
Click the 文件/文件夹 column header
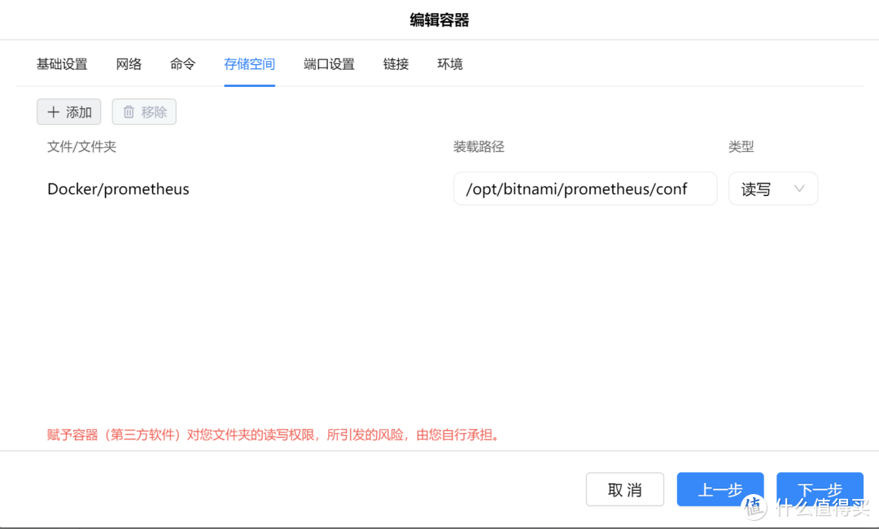[x=82, y=146]
